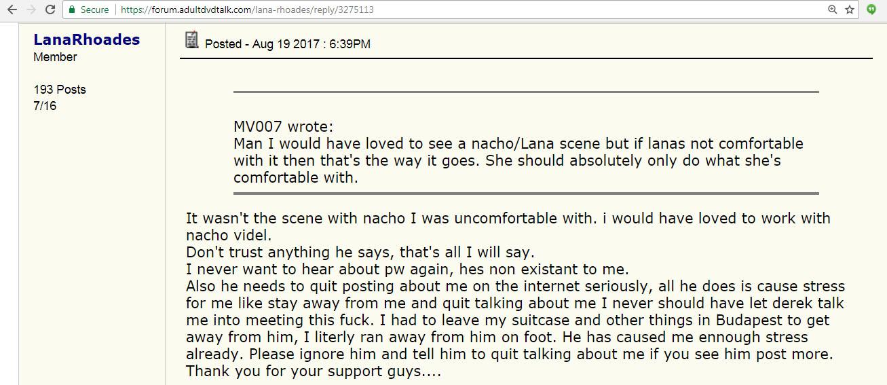Click the browser forward arrow
Screen dimensions: 887x385
[30, 10]
